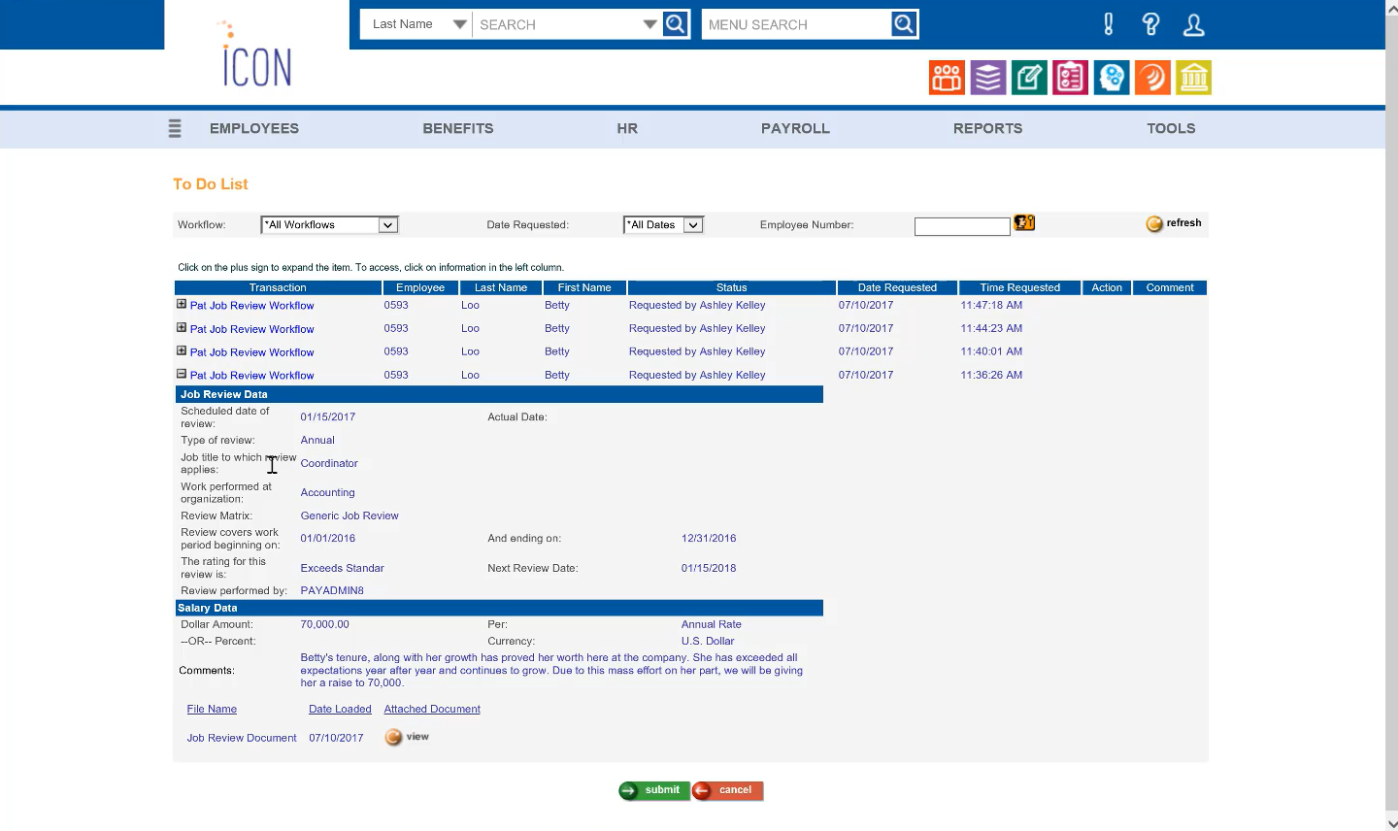Click the Employee Number input field
The image size is (1398, 831).
tap(962, 226)
